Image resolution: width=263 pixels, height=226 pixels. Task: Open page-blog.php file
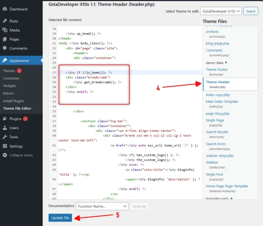[x=217, y=113]
